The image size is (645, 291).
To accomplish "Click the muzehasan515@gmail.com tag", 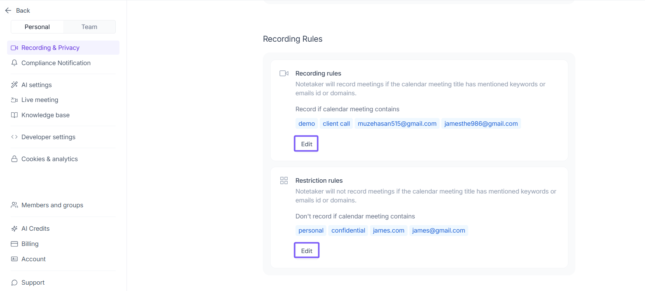I will [397, 124].
